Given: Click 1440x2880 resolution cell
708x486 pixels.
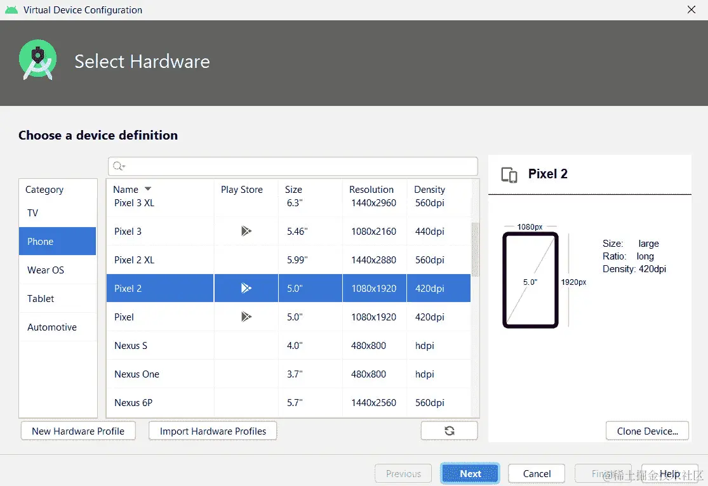Looking at the screenshot, I should [373, 260].
